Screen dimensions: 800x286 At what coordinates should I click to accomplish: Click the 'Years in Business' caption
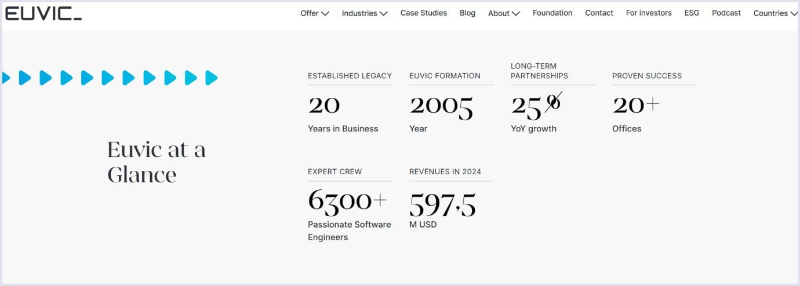point(343,129)
